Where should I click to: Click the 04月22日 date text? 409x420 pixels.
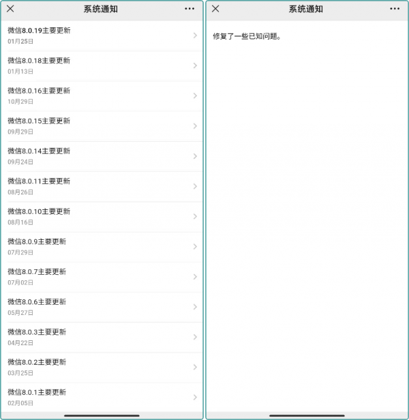tap(20, 343)
